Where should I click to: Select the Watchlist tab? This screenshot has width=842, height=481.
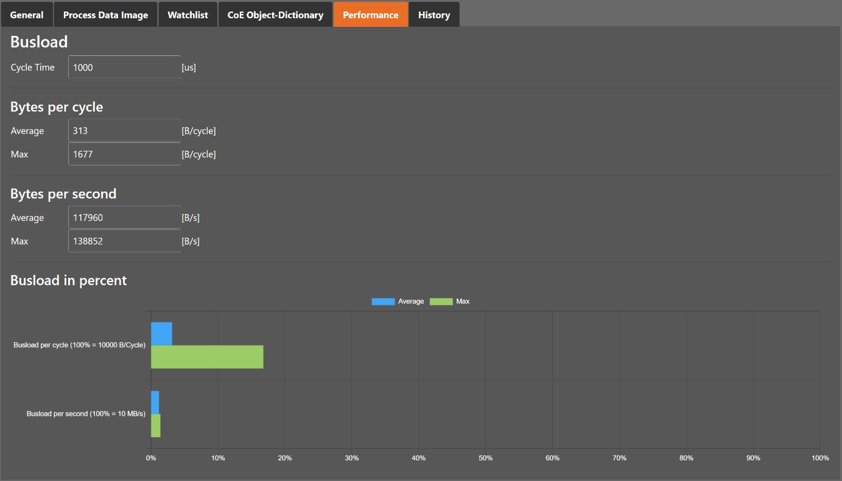coord(188,15)
